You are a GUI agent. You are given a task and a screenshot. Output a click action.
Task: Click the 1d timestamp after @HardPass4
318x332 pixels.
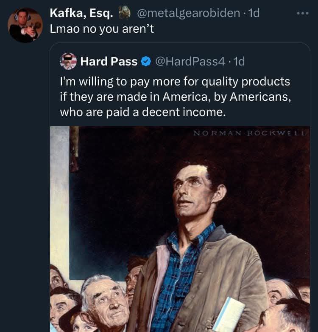[x=239, y=62]
